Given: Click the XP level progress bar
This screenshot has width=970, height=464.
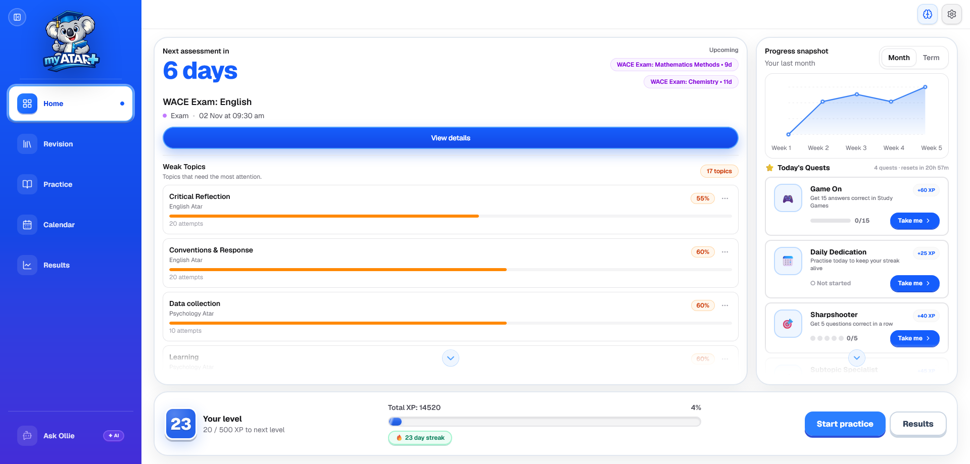Looking at the screenshot, I should pyautogui.click(x=545, y=422).
